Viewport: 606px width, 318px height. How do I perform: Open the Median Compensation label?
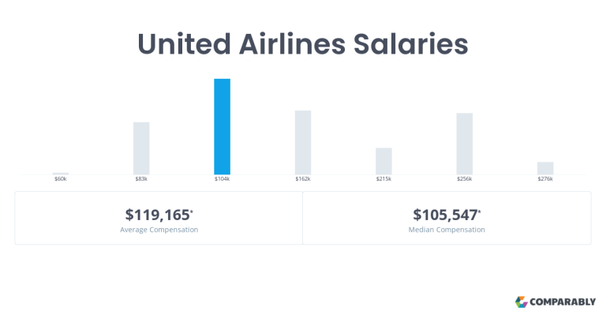(447, 230)
